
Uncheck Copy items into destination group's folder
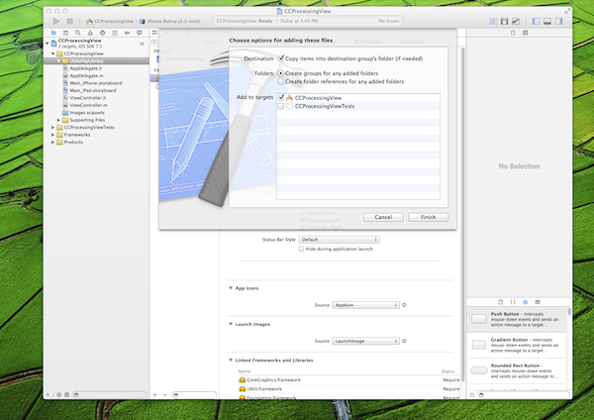point(281,58)
